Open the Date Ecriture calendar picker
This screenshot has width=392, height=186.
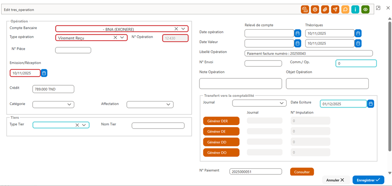371,104
